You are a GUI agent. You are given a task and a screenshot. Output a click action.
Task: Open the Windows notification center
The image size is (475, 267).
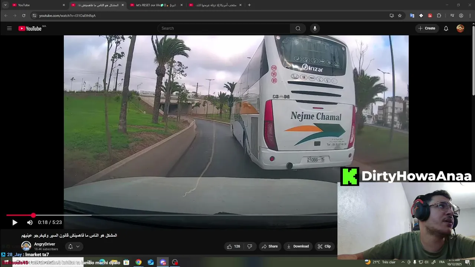tap(468, 262)
